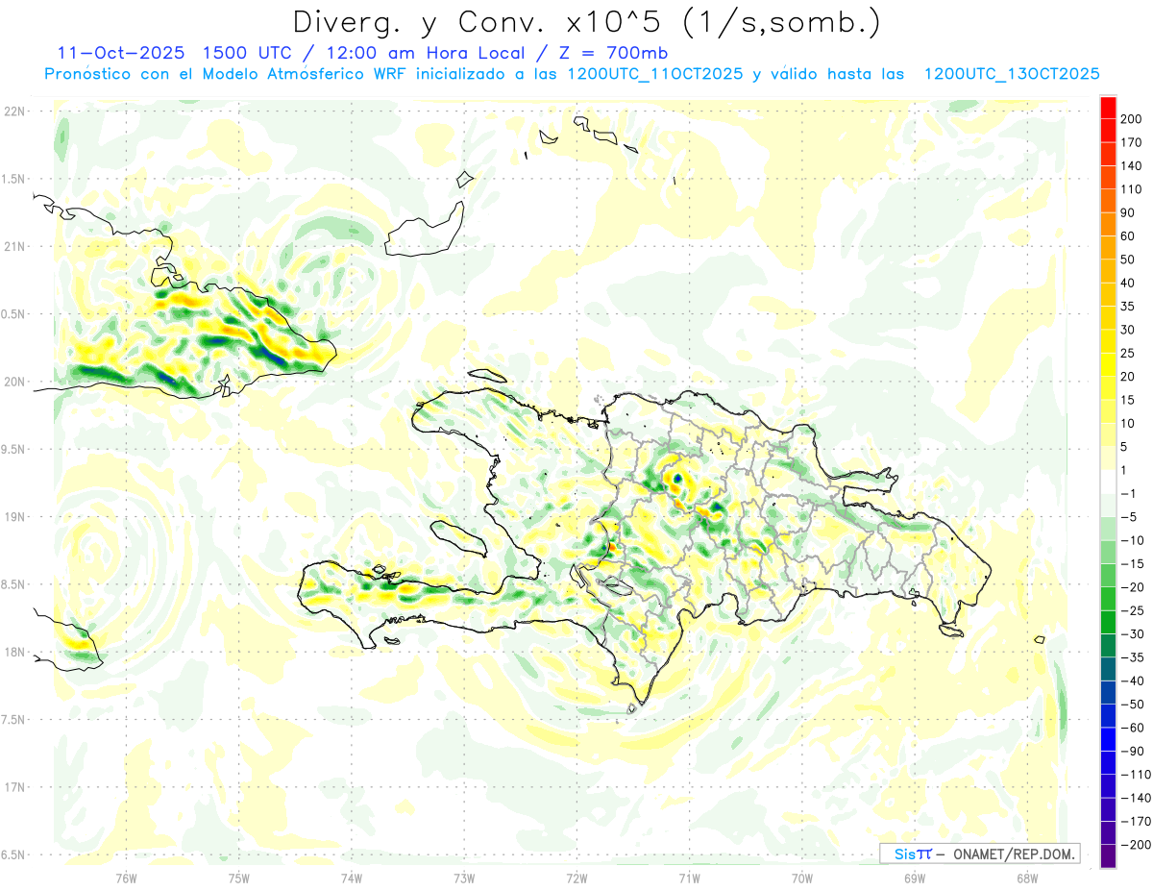The height and width of the screenshot is (891, 1153).
Task: Click the '6.5N' latitude label
Action: pyautogui.click(x=13, y=854)
